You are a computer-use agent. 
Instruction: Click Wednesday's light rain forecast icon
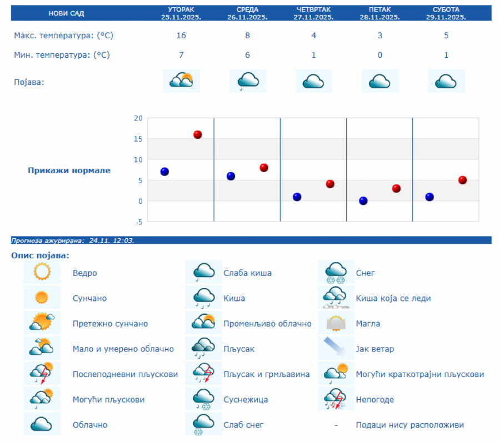point(247,81)
